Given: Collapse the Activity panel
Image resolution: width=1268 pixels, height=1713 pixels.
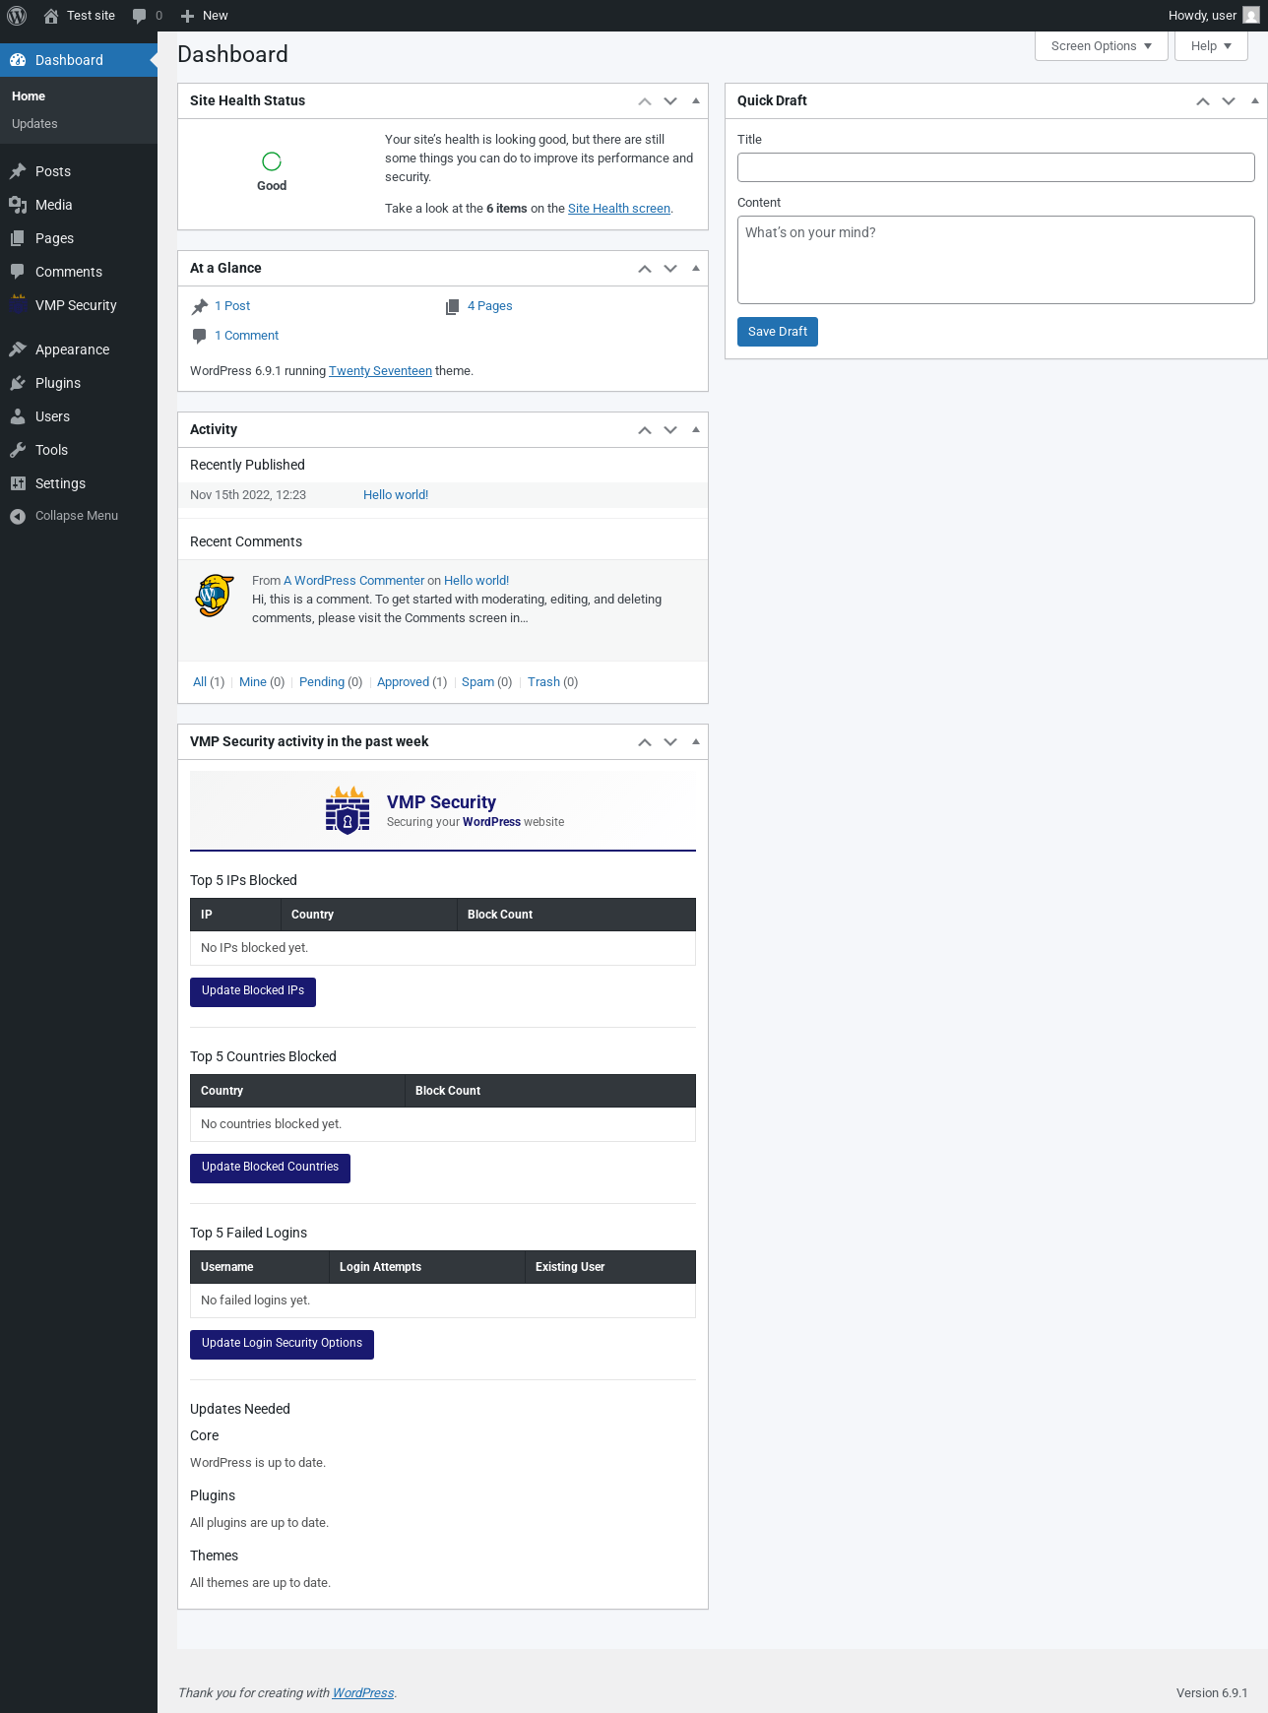Looking at the screenshot, I should pyautogui.click(x=696, y=430).
